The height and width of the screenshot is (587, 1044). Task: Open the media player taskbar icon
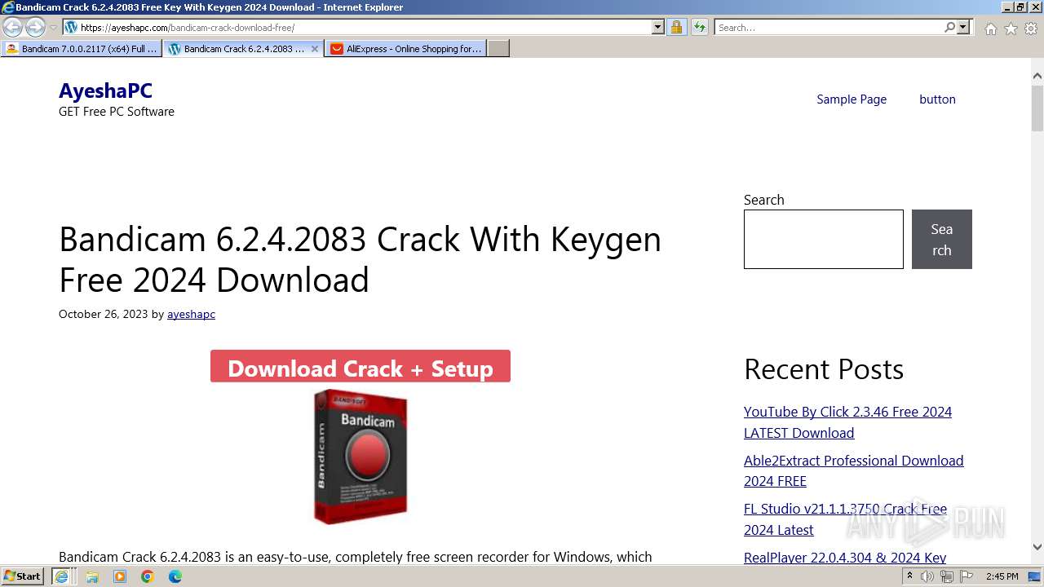(x=120, y=576)
